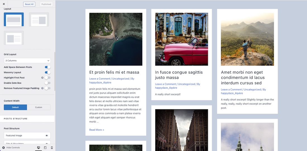Viewport: 307px width, 151px height.
Task: Enable the Date Box switch
Action: point(47,83)
